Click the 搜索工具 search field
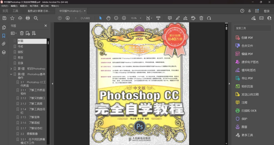The height and width of the screenshot is (145, 274). 252,28
